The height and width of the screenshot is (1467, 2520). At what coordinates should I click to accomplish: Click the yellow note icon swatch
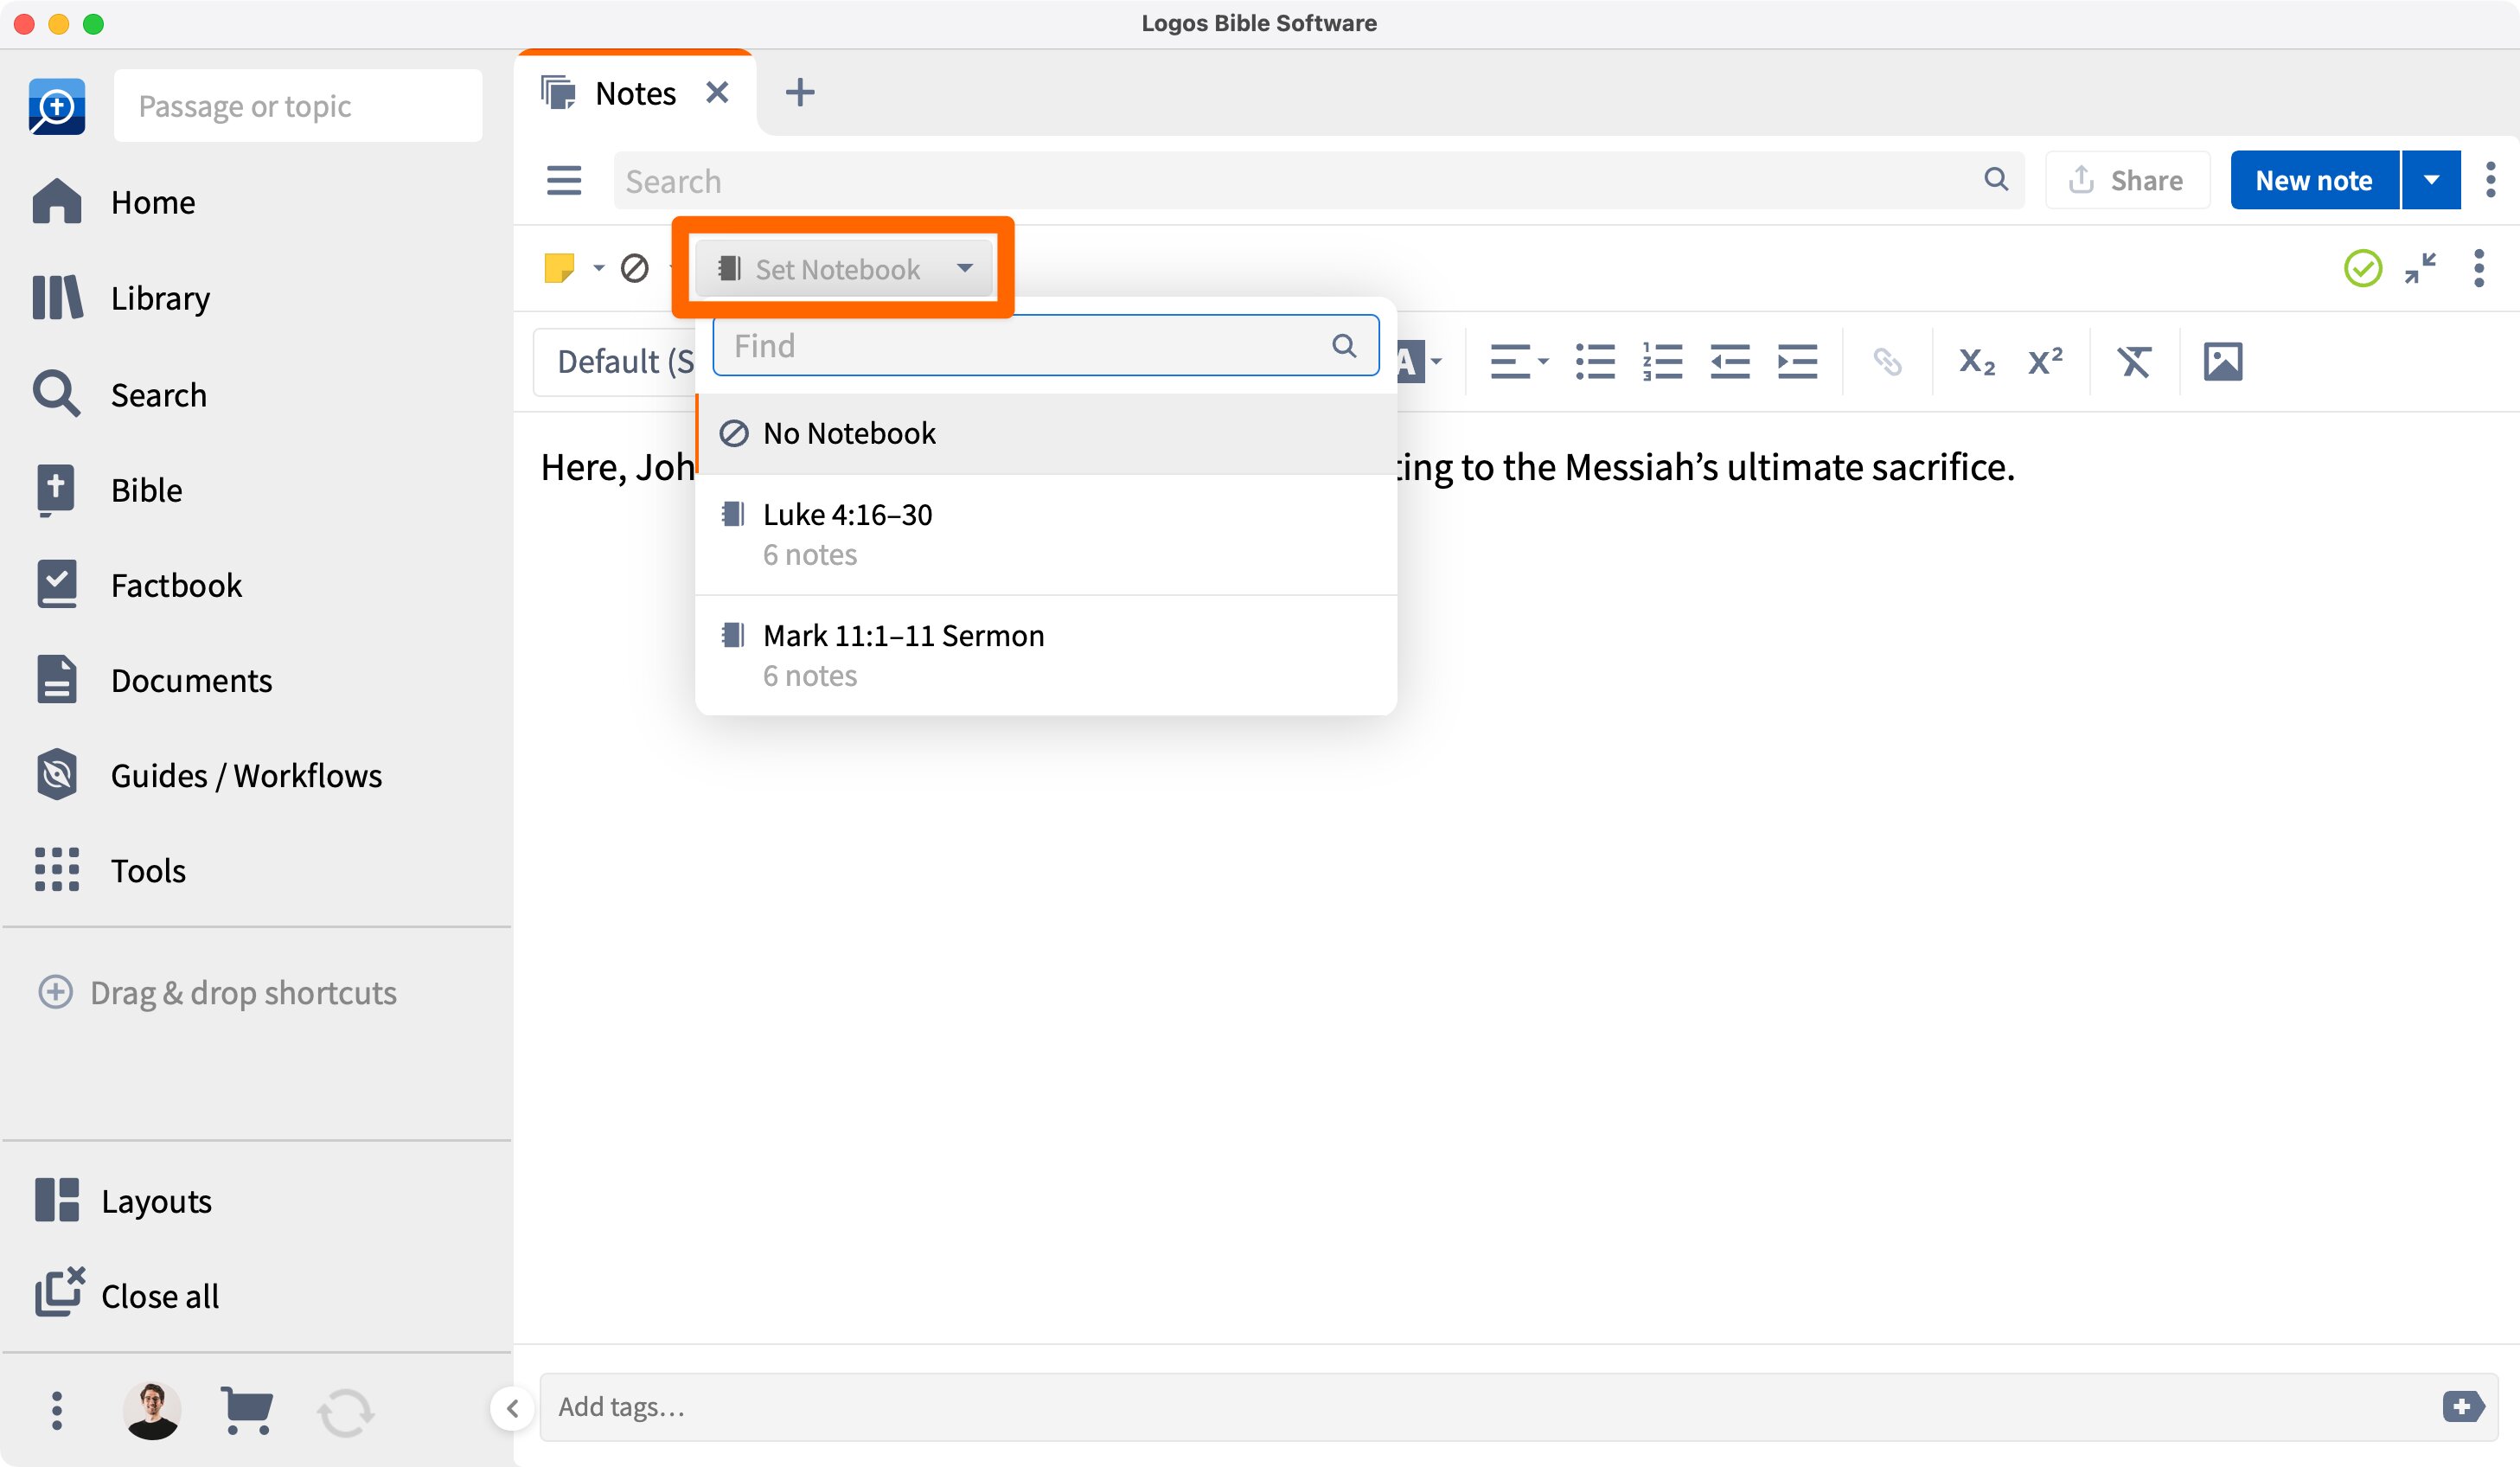[x=559, y=267]
